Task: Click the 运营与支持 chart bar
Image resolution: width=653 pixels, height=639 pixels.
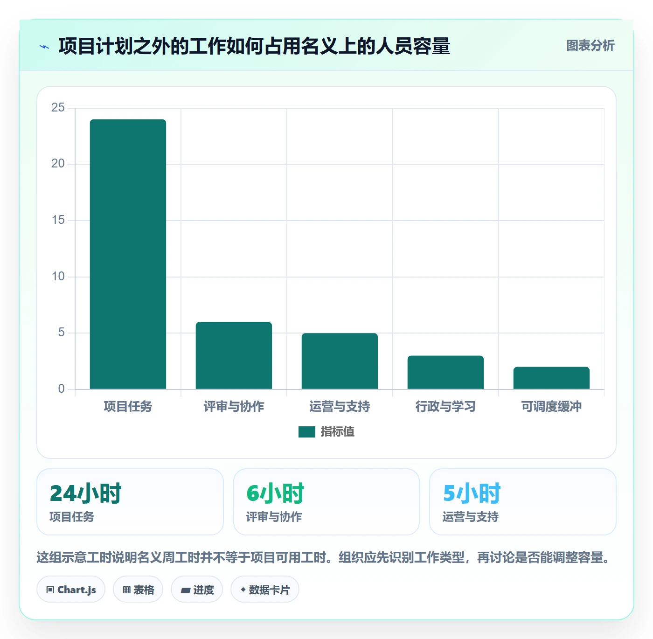Action: (x=340, y=361)
